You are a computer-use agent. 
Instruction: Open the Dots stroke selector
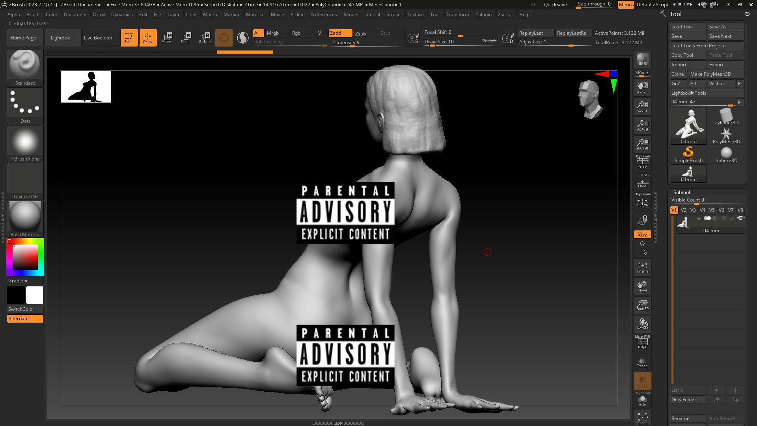coord(25,105)
